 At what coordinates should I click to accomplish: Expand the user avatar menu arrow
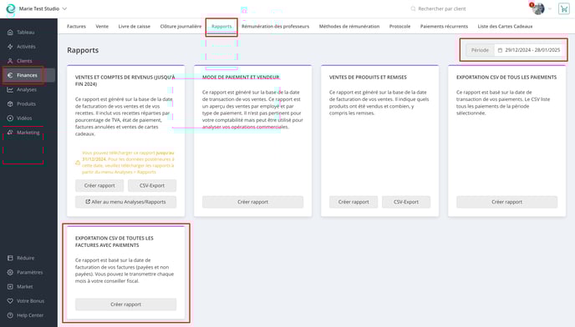click(550, 9)
